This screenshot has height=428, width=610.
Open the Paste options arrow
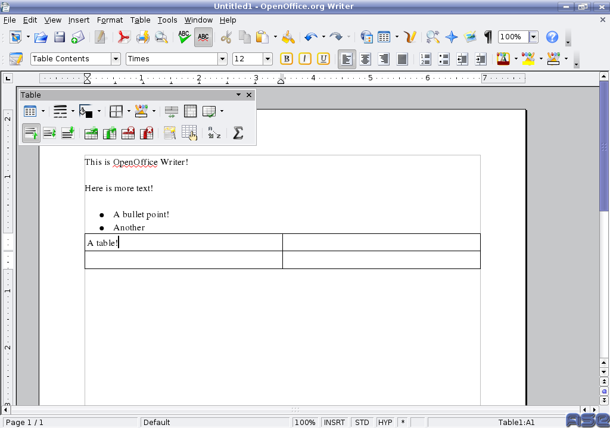[x=275, y=38]
